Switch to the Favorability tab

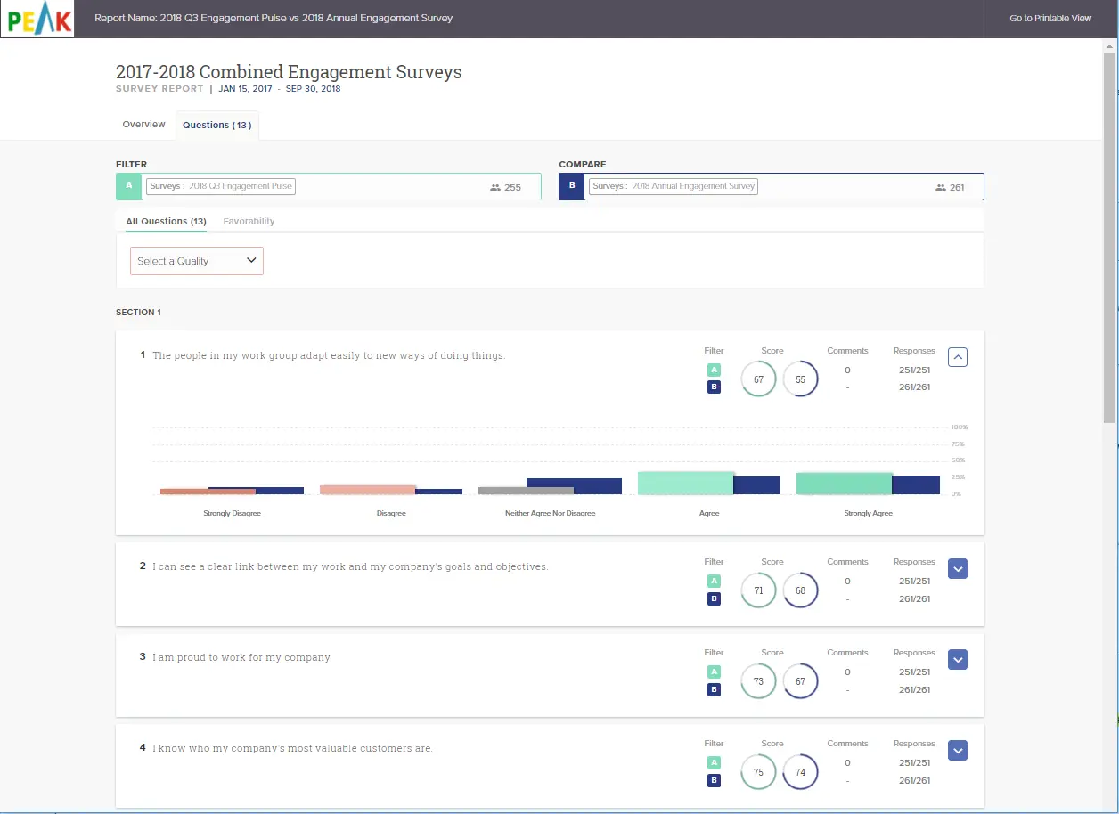[249, 221]
